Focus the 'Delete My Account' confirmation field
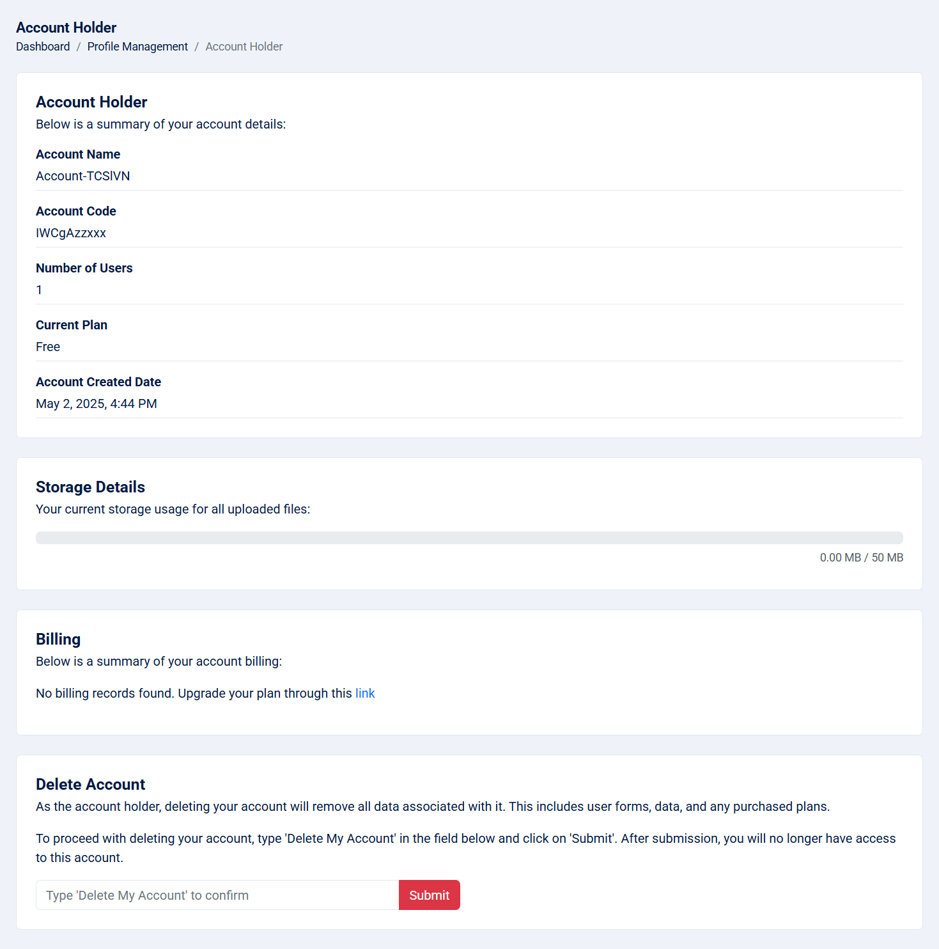 click(217, 895)
